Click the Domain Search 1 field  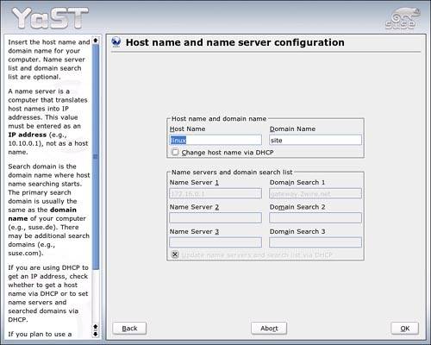pos(315,193)
